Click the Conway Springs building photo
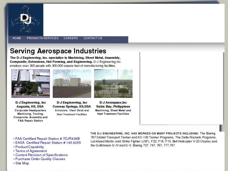Viewport: 228px width, 171px height. [x=72, y=83]
